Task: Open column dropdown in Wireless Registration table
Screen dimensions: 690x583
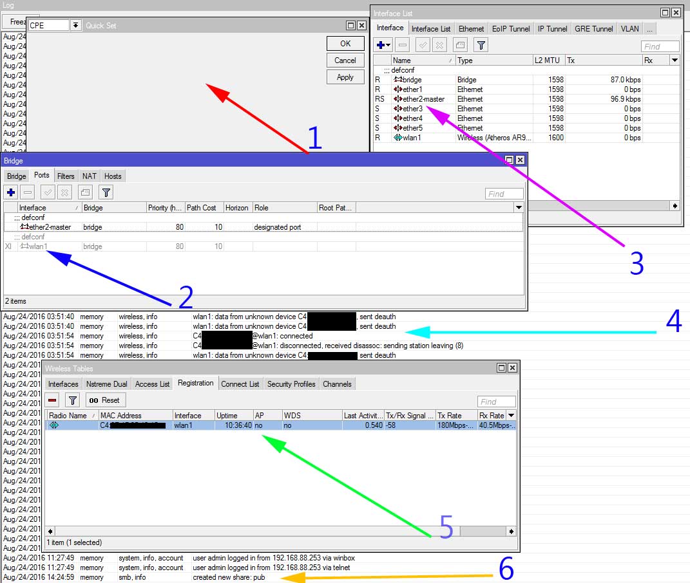Action: point(512,415)
